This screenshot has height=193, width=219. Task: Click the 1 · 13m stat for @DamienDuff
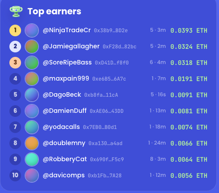coord(158,111)
